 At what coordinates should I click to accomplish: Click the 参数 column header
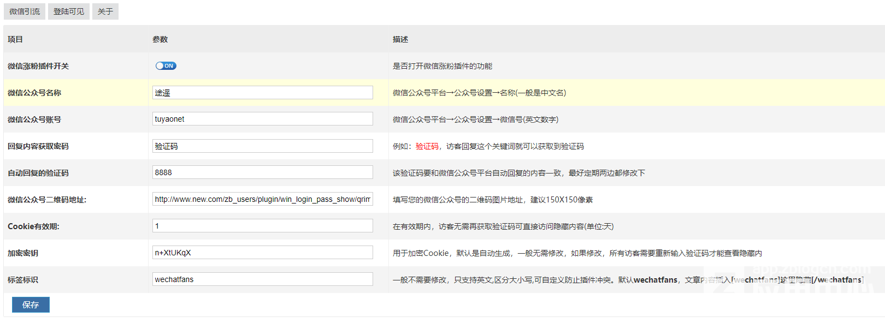click(x=160, y=39)
